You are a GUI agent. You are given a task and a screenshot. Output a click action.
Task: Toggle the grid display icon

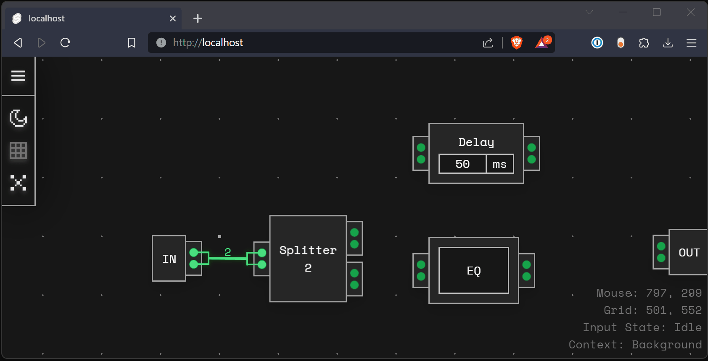18,150
